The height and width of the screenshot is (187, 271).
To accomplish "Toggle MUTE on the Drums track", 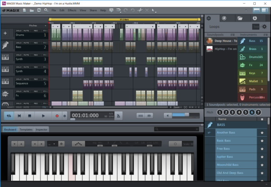I will (26, 31).
